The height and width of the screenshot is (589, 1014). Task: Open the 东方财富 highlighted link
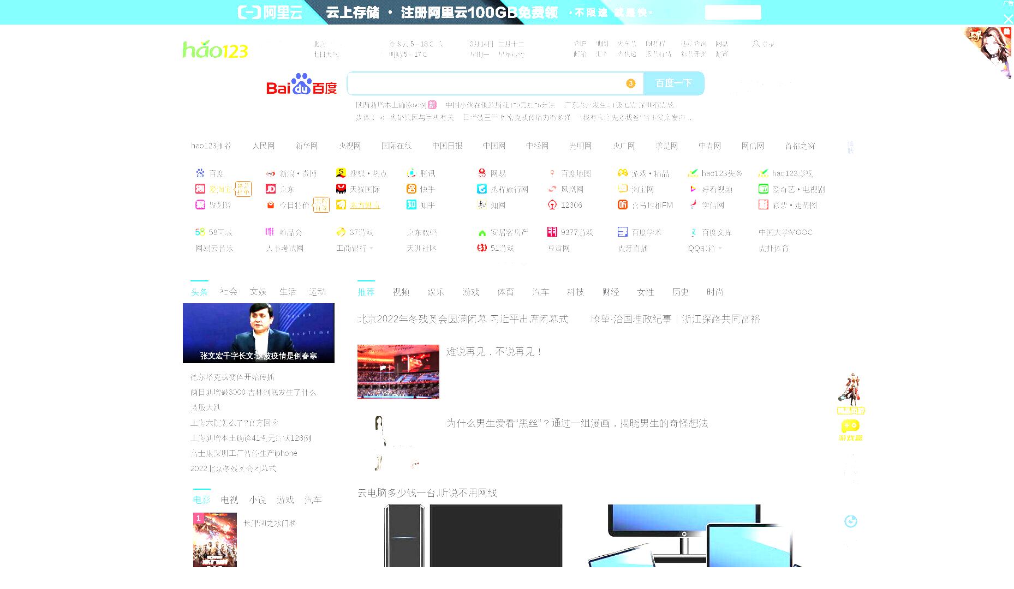click(x=365, y=205)
